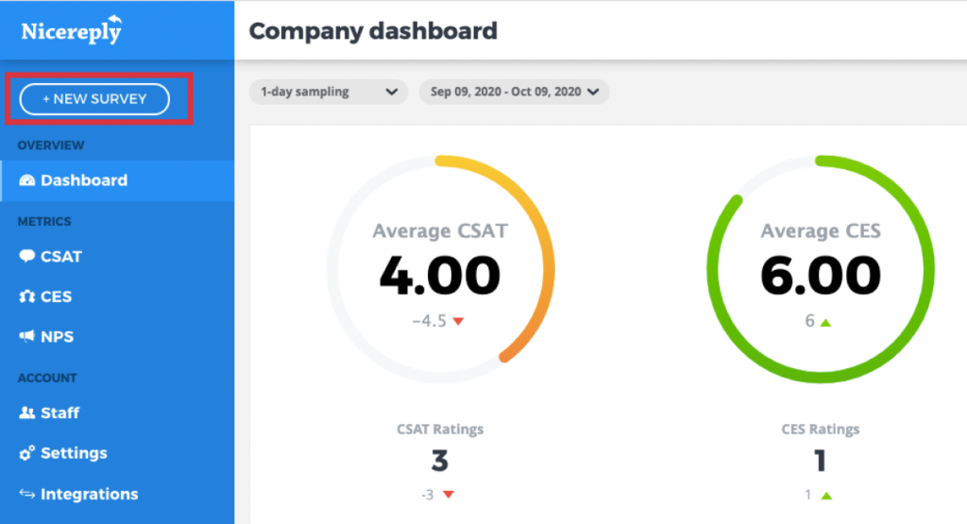The height and width of the screenshot is (524, 967).
Task: Open the Dashboard menu item
Action: (117, 180)
